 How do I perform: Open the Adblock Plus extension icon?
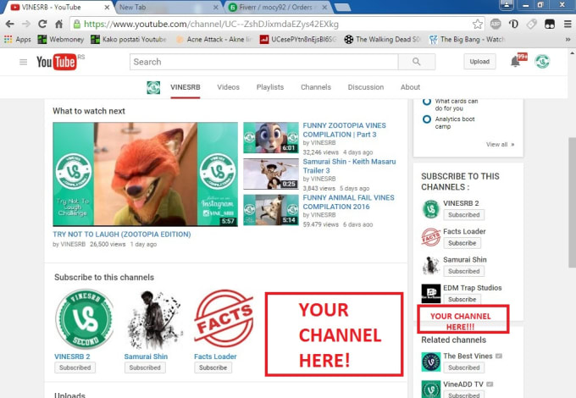[x=496, y=25]
